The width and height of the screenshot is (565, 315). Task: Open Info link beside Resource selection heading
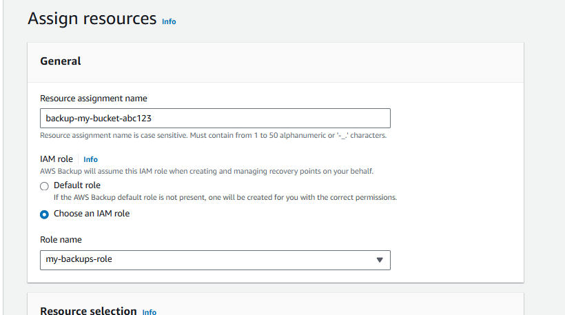[x=150, y=312]
